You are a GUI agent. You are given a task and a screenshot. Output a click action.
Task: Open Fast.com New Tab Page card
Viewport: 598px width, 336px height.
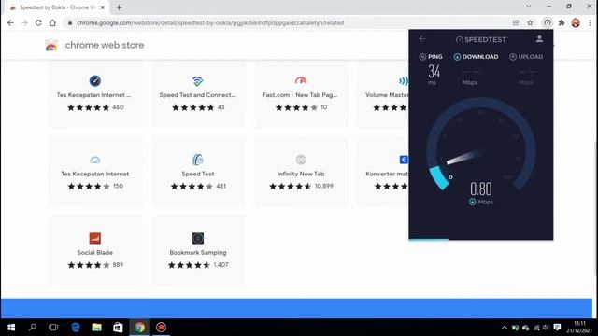[x=301, y=94]
